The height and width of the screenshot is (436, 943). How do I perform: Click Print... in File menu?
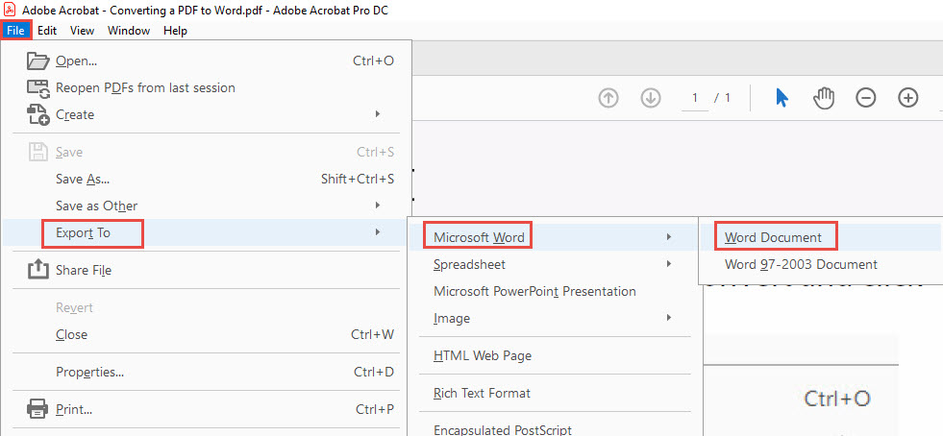pos(74,410)
